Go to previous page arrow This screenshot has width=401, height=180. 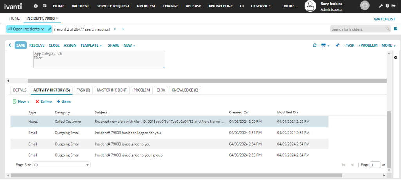click(352, 165)
